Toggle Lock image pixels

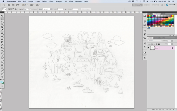pyautogui.click(x=154, y=44)
